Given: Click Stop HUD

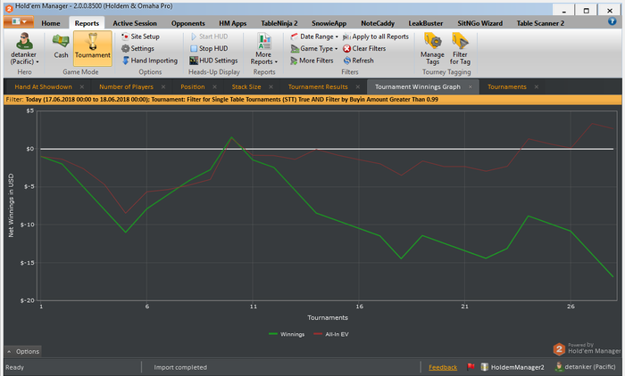Looking at the screenshot, I should [209, 48].
